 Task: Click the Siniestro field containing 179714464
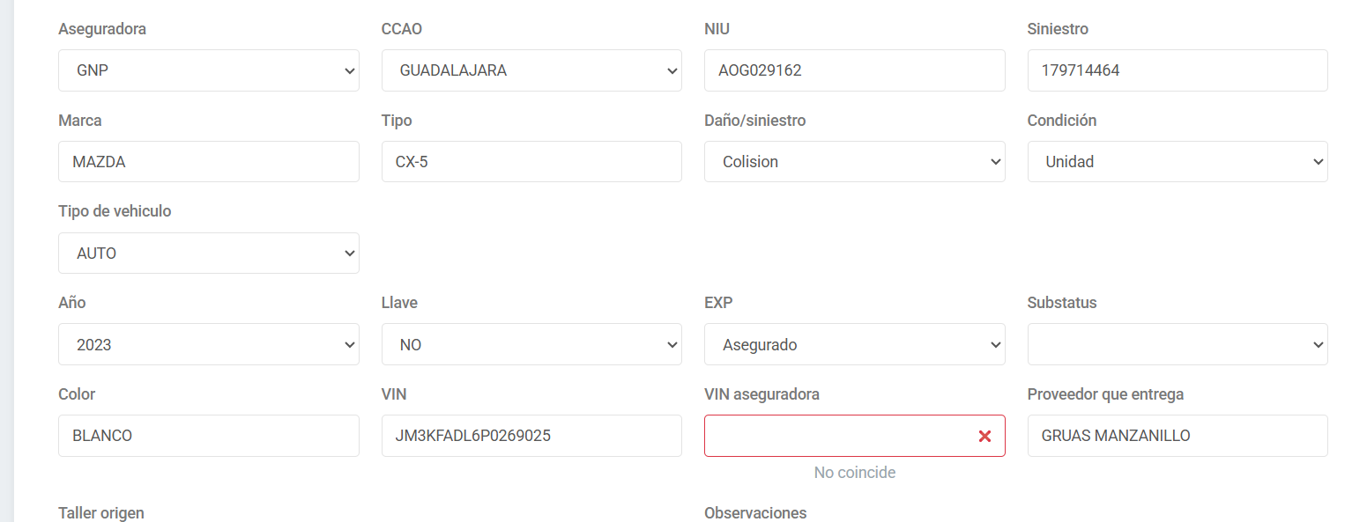(1178, 70)
